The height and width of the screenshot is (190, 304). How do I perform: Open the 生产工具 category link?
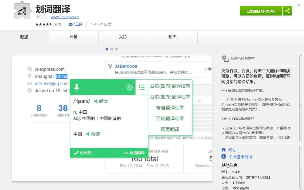click(x=75, y=24)
